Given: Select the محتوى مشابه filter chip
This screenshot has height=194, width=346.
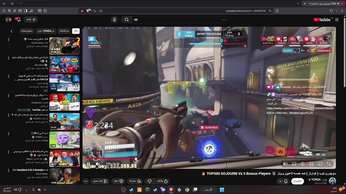Looking at the screenshot, I should (x=27, y=31).
